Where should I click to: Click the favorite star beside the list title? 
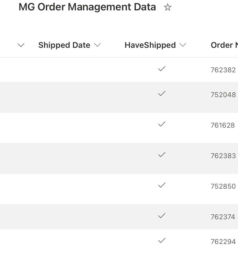tap(168, 7)
